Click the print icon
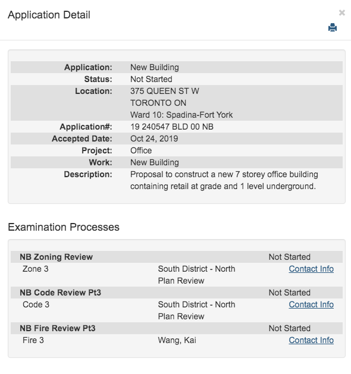Image resolution: width=351 pixels, height=374 pixels. [x=333, y=27]
